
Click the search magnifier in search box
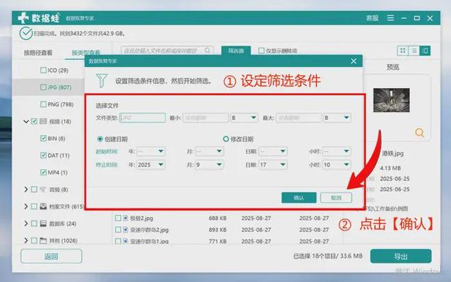tap(207, 51)
